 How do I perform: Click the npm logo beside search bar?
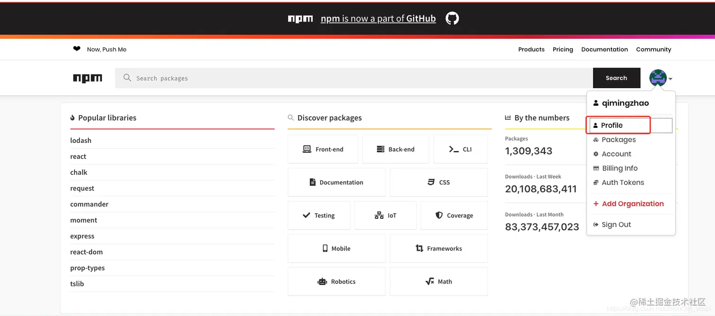pos(87,78)
